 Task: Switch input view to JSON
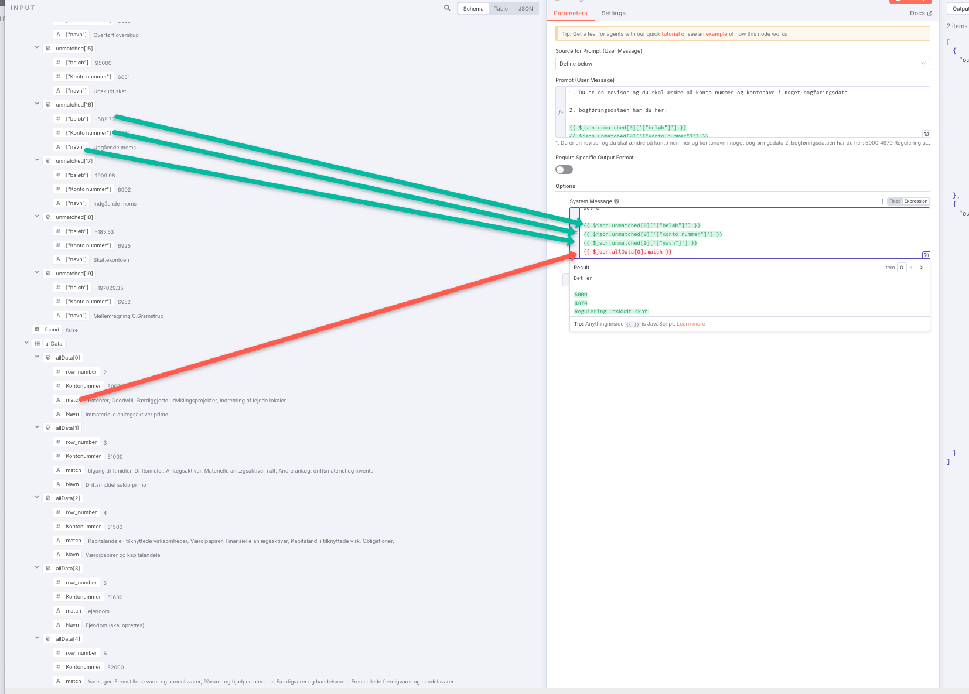[x=526, y=9]
